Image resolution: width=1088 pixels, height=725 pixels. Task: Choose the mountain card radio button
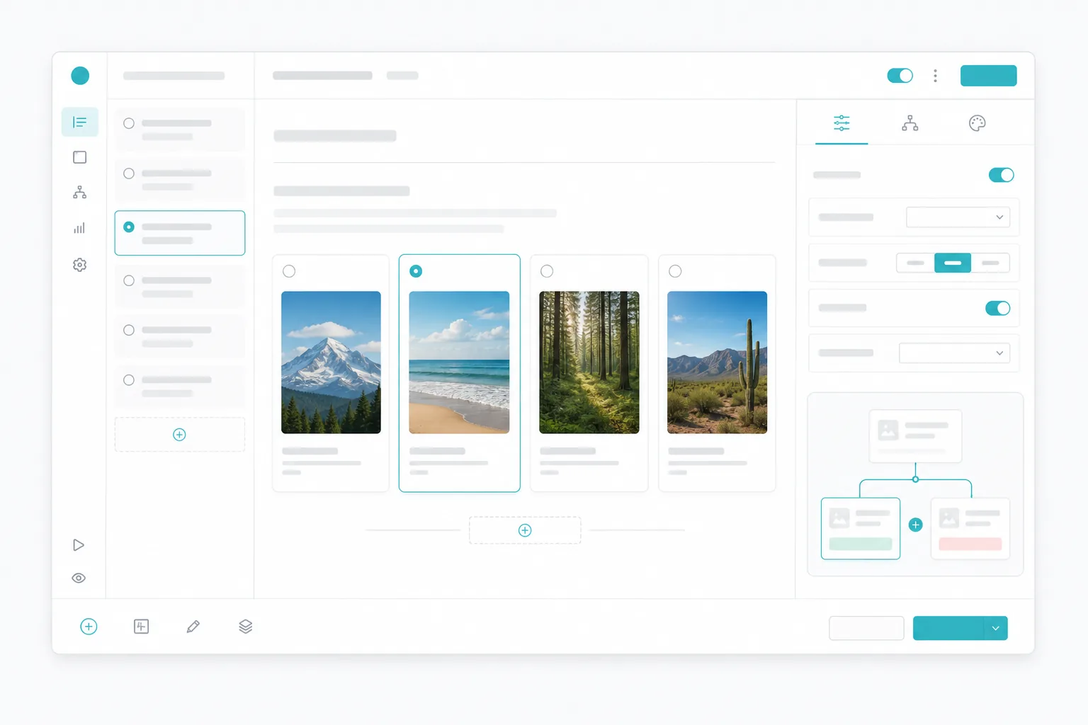(x=289, y=271)
